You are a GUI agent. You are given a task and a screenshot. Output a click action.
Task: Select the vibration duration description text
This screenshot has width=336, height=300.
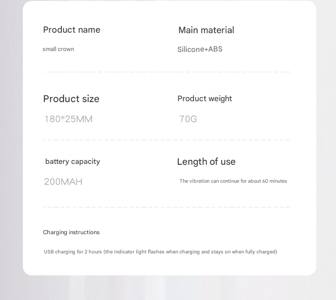click(233, 181)
